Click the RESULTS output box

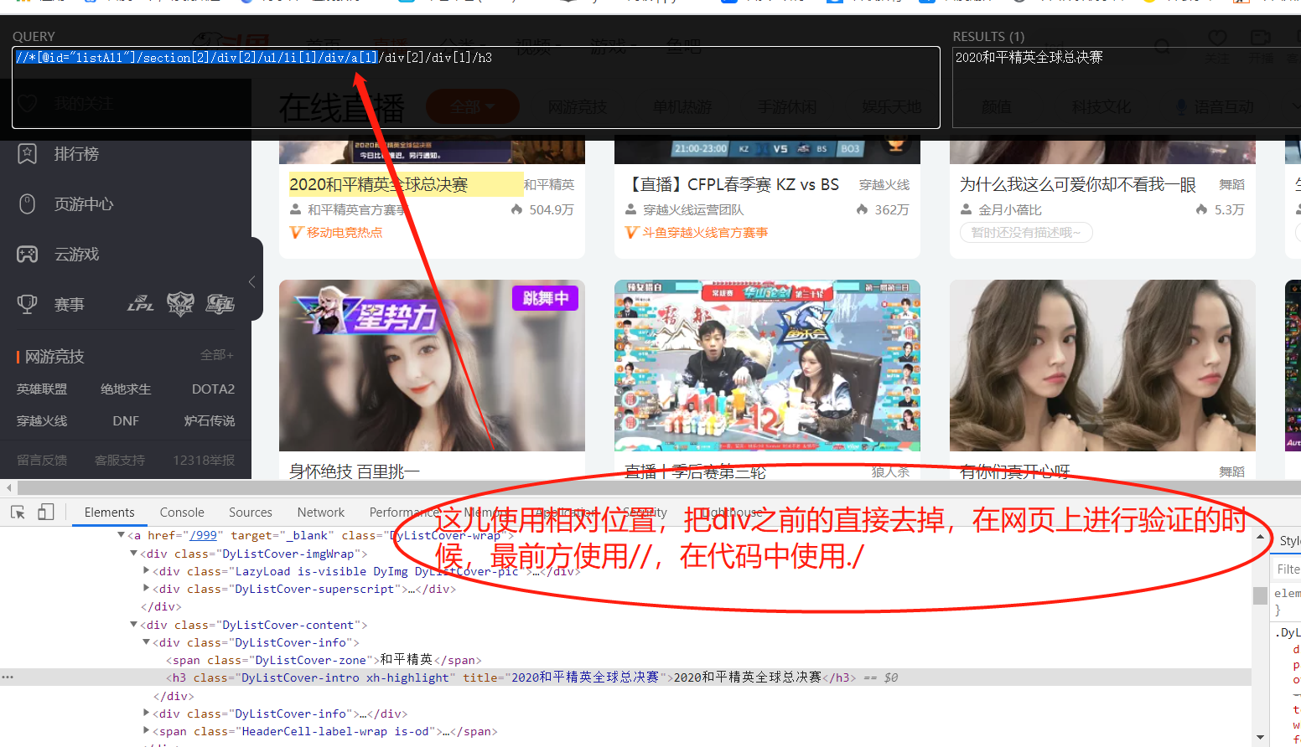coord(1127,87)
